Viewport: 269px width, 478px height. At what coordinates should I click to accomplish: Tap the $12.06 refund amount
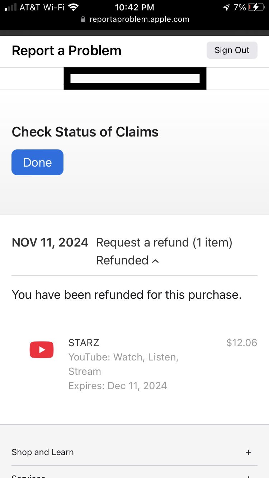click(x=242, y=343)
